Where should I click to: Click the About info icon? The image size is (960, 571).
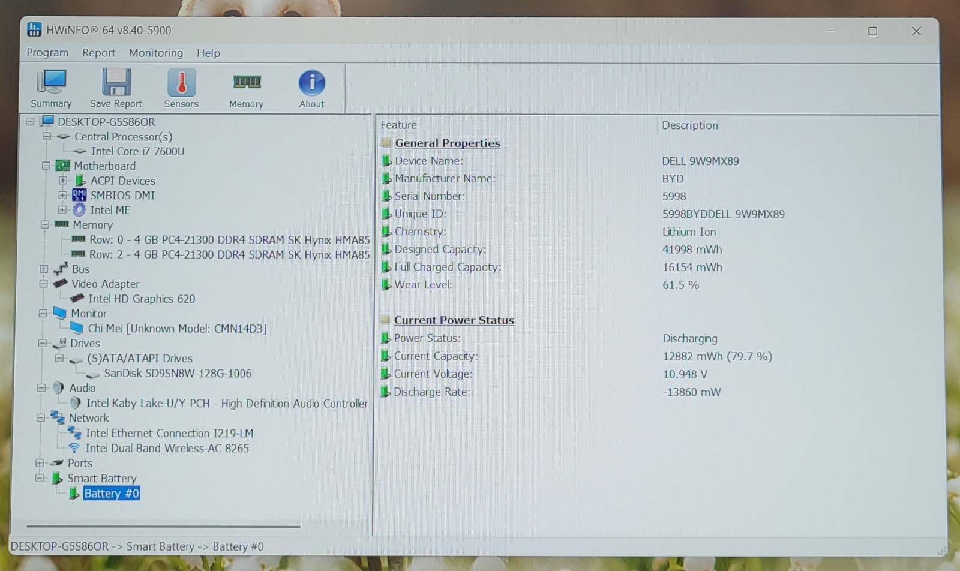pos(312,83)
